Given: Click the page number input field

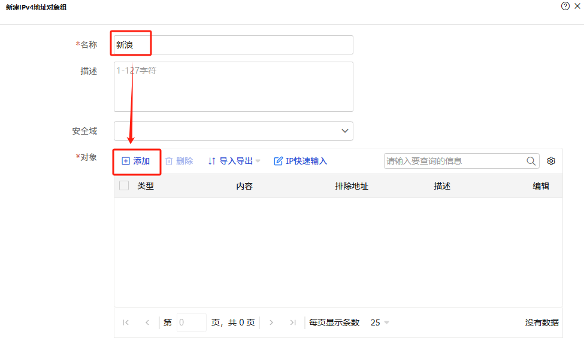Looking at the screenshot, I should [192, 322].
